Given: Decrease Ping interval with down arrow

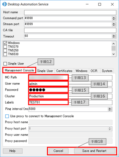Looking at the screenshot, I should [x=110, y=110].
